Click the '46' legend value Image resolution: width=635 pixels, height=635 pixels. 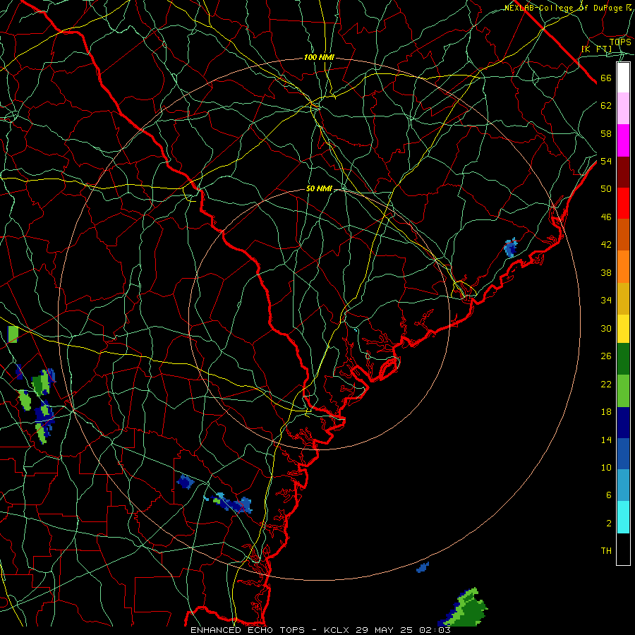coord(606,217)
